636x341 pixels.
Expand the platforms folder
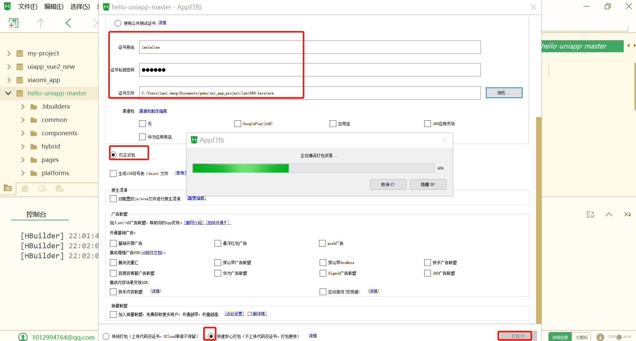click(x=23, y=173)
